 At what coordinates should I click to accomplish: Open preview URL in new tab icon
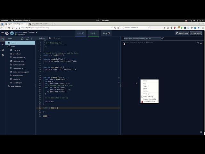[x=162, y=38]
